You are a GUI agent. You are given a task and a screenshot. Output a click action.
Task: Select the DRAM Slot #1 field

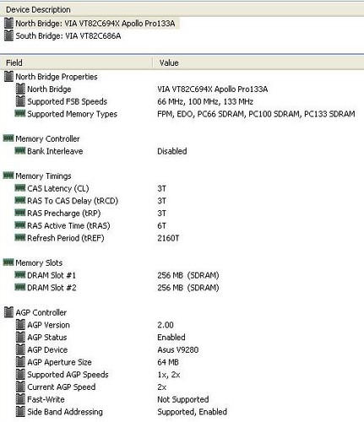tap(52, 275)
